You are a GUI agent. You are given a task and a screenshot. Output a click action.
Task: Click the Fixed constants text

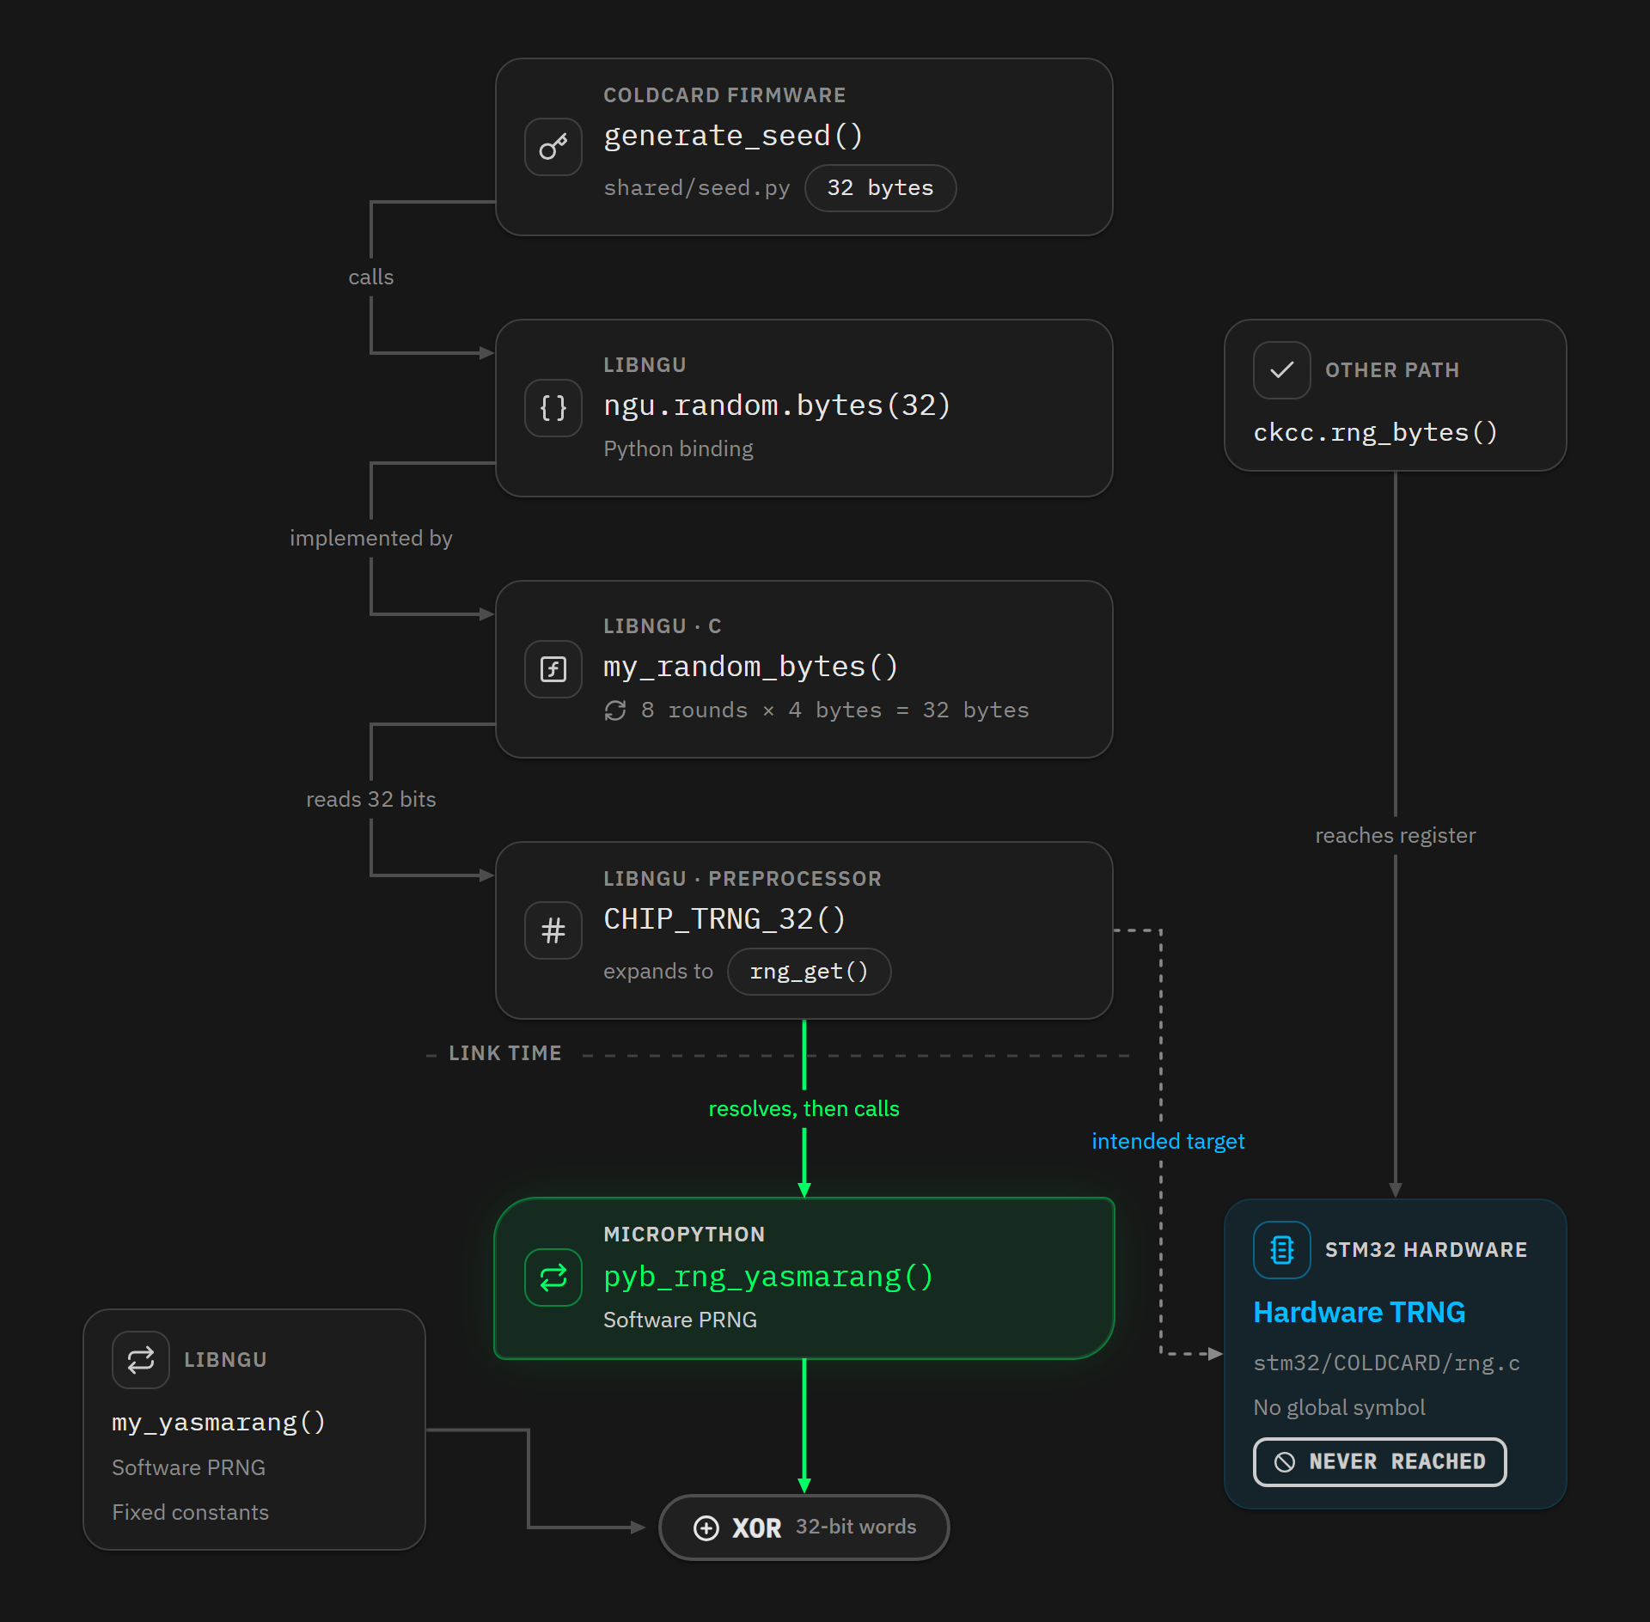[x=190, y=1513]
